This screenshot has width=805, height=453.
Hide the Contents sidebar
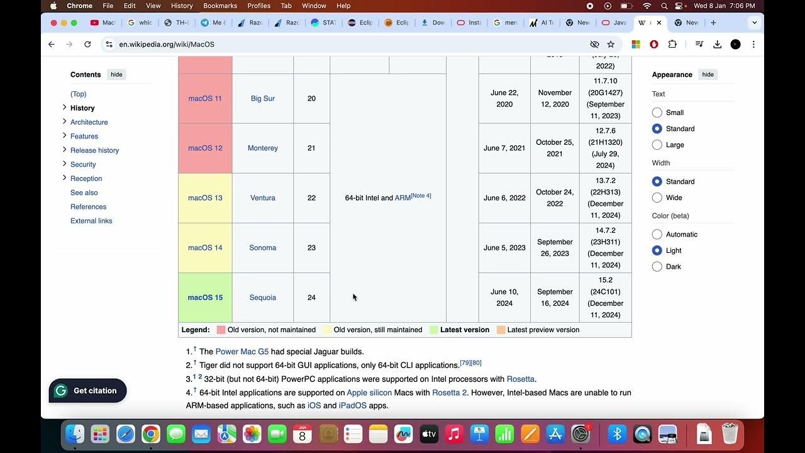[x=116, y=74]
